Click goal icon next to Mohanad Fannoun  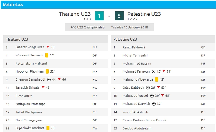(153, 71)
